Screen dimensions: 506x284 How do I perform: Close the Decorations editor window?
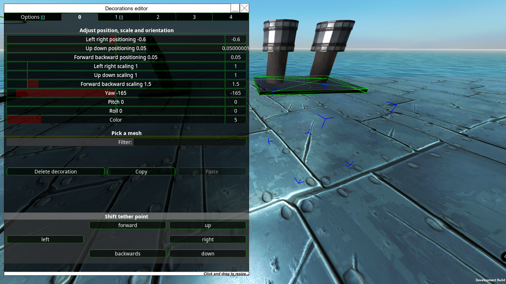pyautogui.click(x=245, y=8)
